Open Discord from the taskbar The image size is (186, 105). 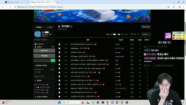click(112, 102)
